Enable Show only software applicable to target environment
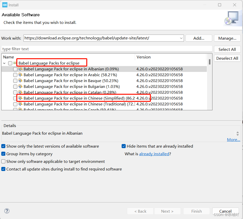The width and height of the screenshot is (243, 219). (x=3, y=161)
